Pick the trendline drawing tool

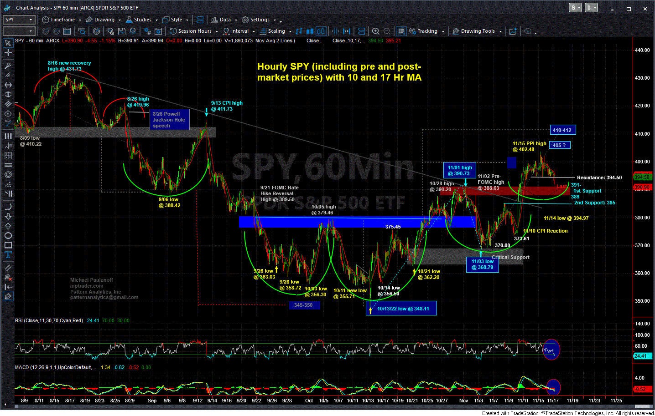tap(8, 123)
